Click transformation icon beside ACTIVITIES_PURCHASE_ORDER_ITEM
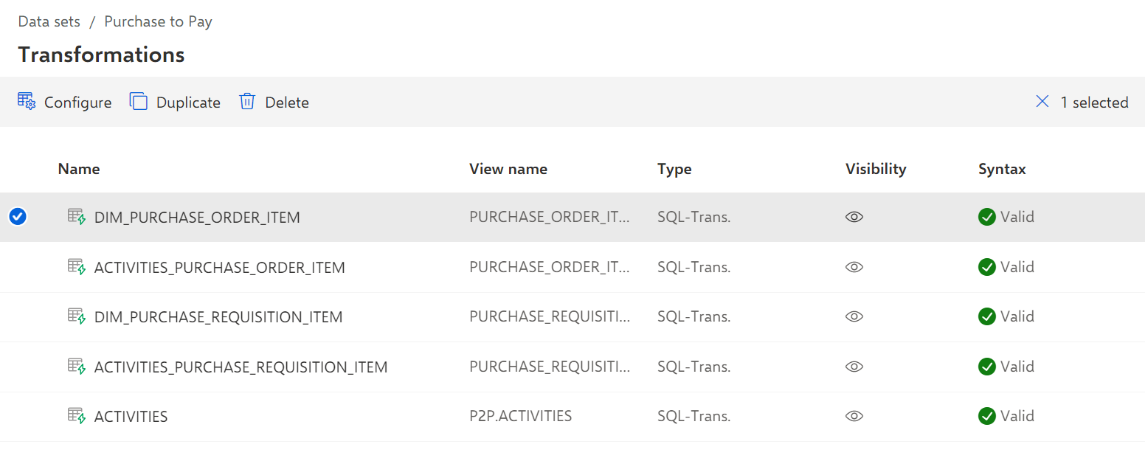The image size is (1145, 475). coord(77,267)
